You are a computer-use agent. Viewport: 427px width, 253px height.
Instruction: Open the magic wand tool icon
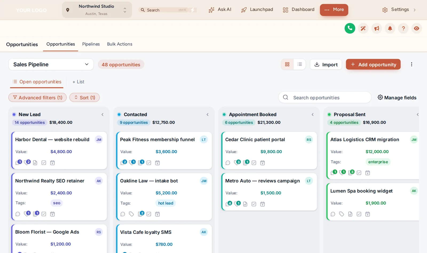click(x=363, y=28)
